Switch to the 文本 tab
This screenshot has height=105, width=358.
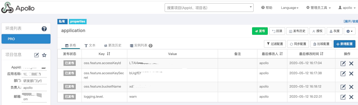pos(90,45)
